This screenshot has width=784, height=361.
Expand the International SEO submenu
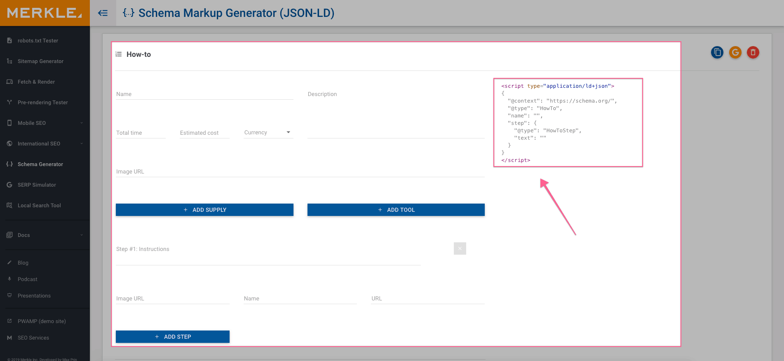(x=81, y=143)
